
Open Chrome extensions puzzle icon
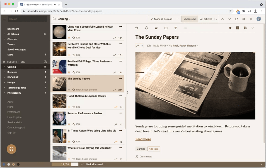[x=244, y=11]
